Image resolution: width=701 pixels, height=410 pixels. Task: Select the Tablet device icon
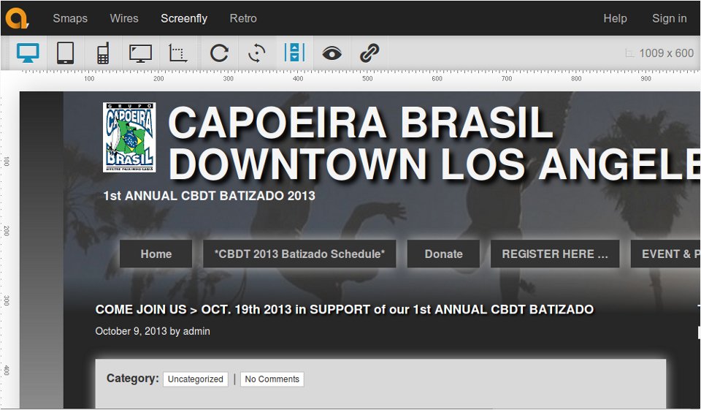[65, 53]
